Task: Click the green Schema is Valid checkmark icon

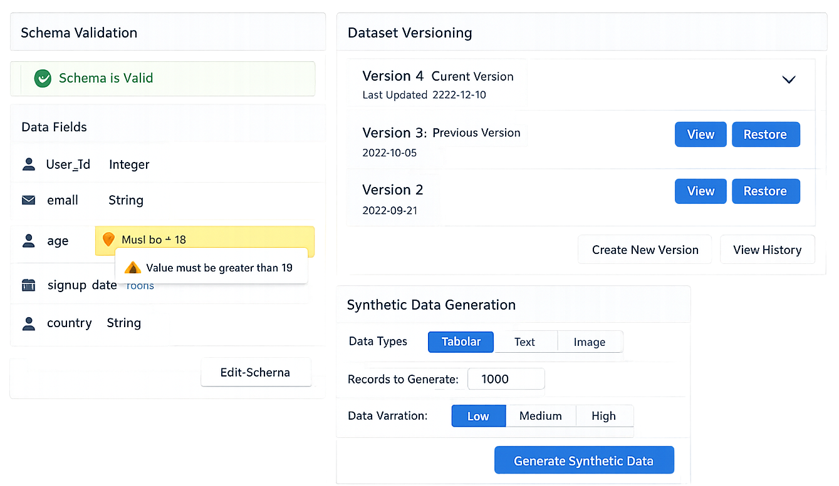Action: point(43,78)
